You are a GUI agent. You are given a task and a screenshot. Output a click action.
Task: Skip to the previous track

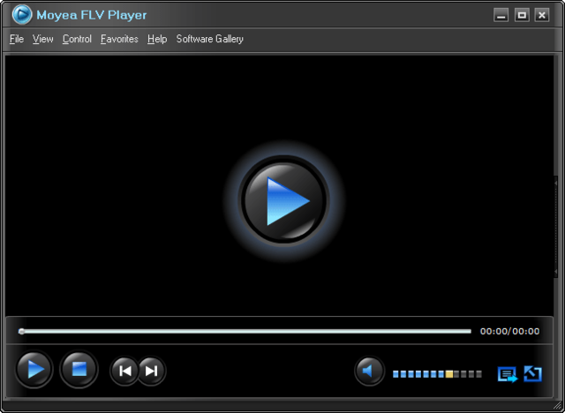124,371
